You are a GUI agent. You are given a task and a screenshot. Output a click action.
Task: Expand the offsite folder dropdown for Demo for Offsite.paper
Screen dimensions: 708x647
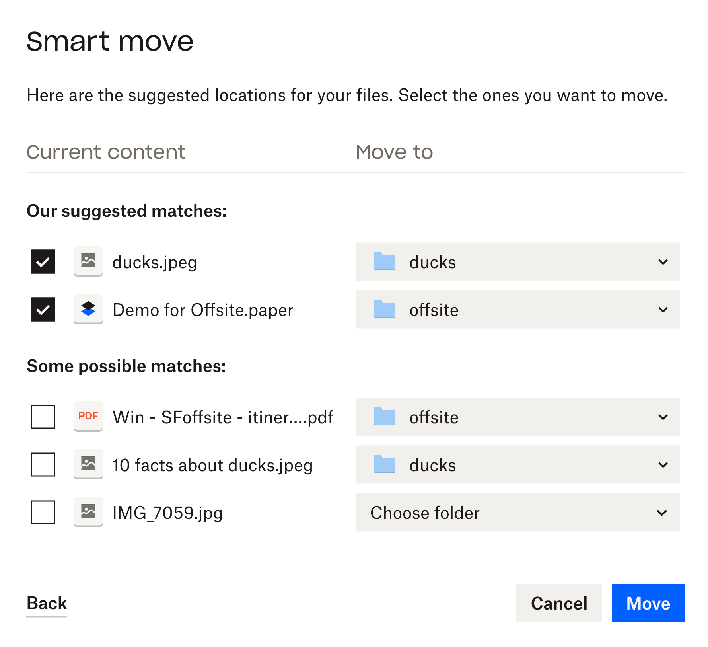(663, 310)
